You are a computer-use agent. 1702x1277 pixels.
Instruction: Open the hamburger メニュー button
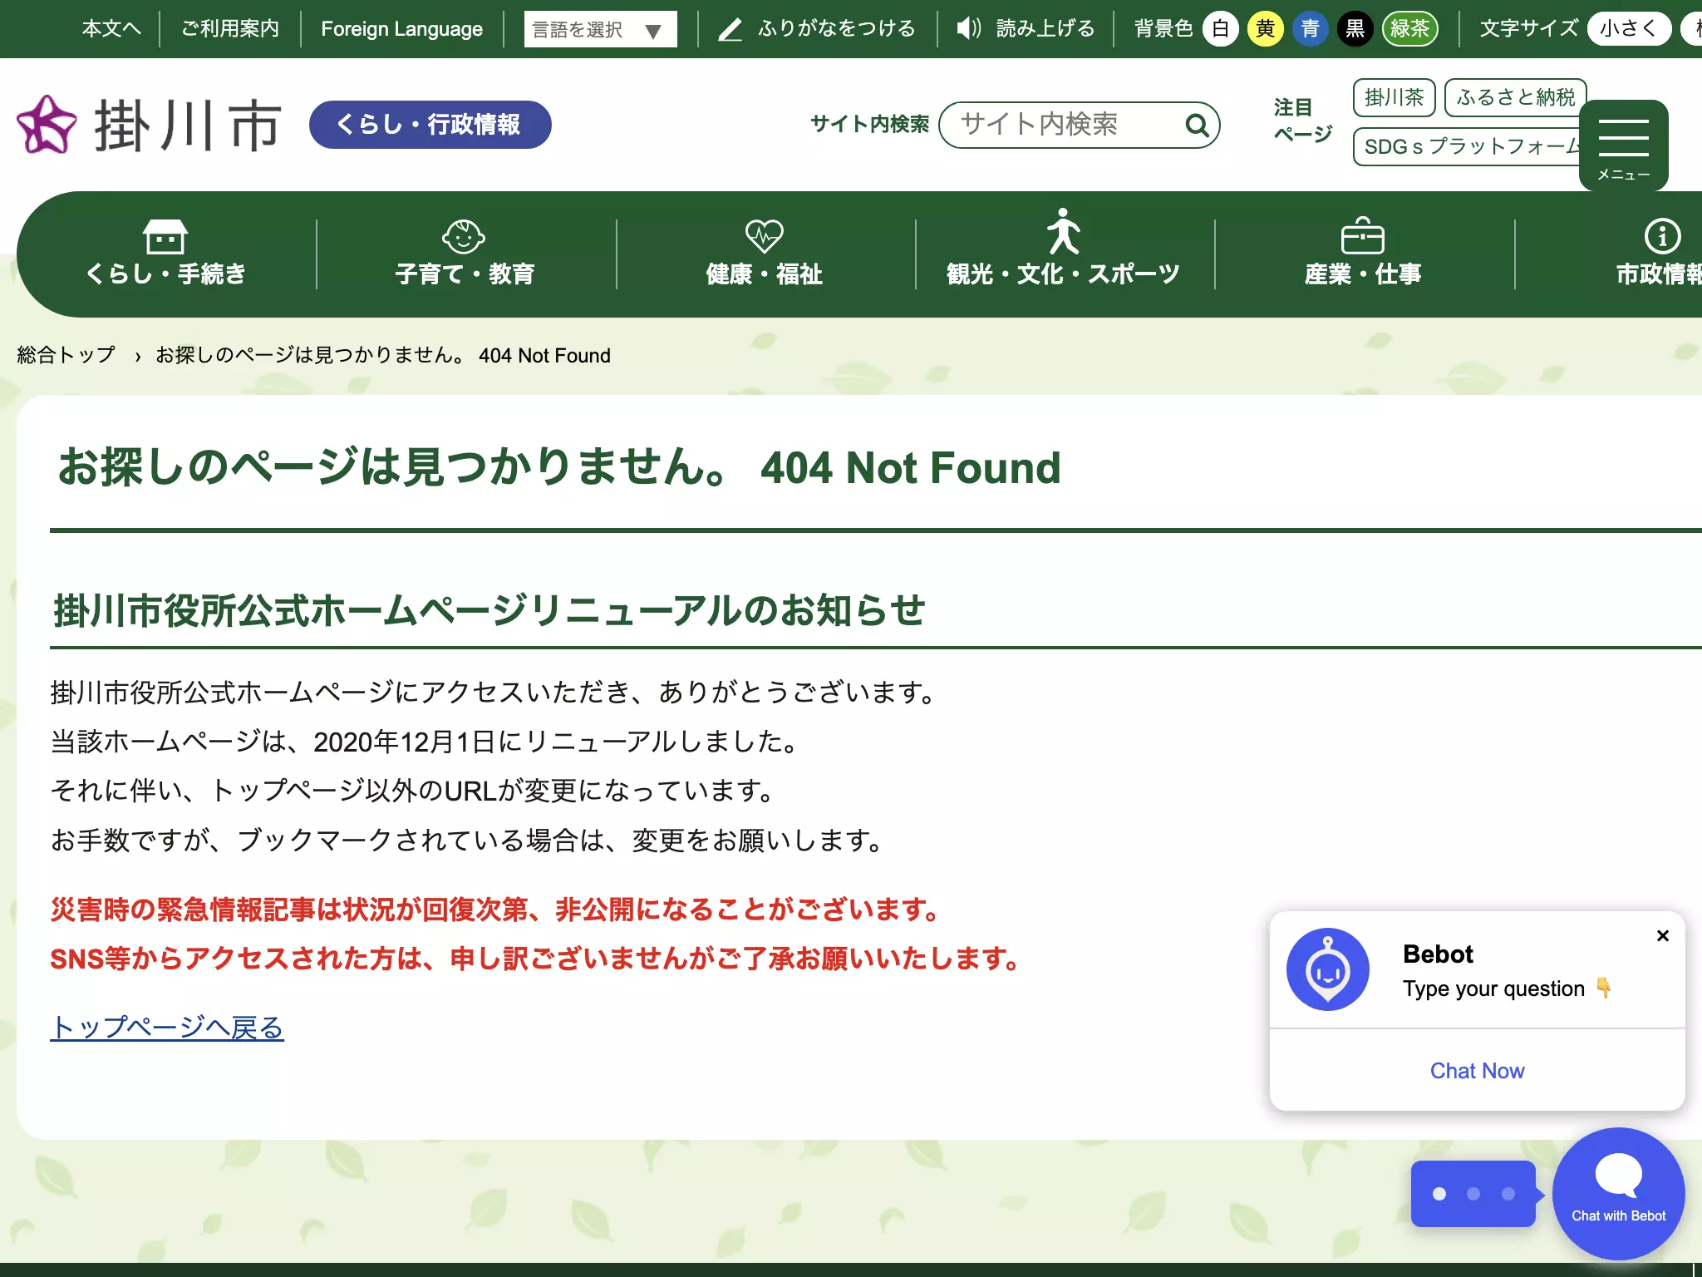coord(1623,145)
